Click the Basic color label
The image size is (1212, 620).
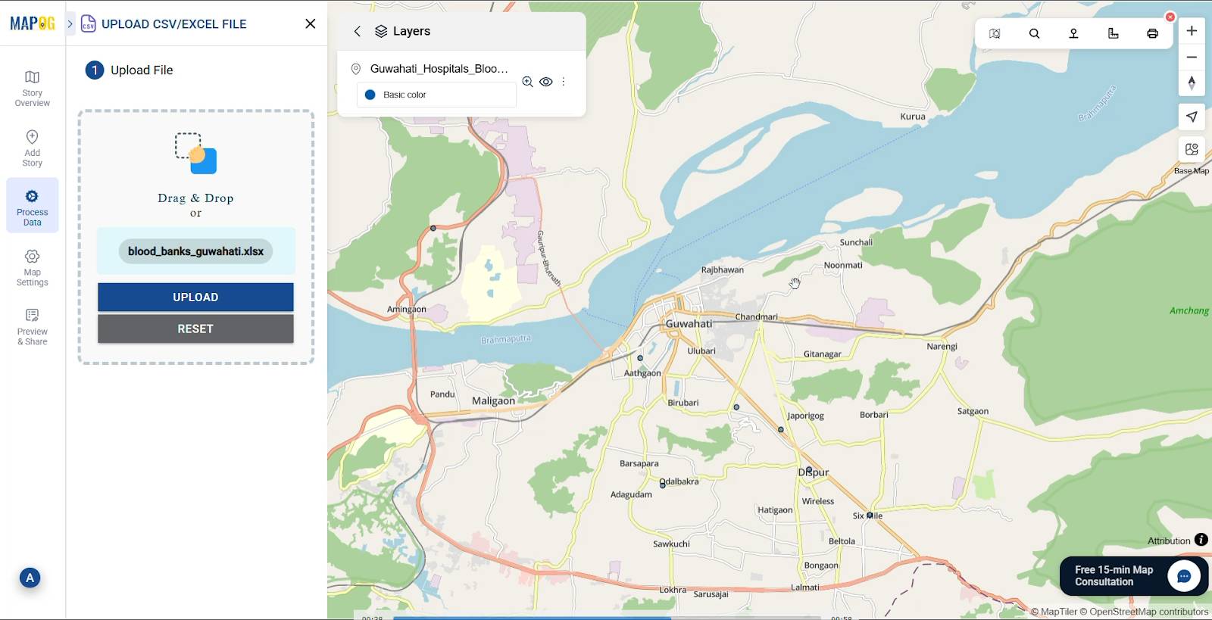coord(405,95)
